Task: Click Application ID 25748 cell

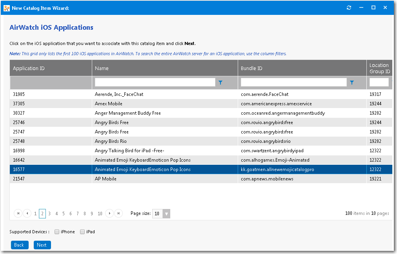Action: click(19, 141)
